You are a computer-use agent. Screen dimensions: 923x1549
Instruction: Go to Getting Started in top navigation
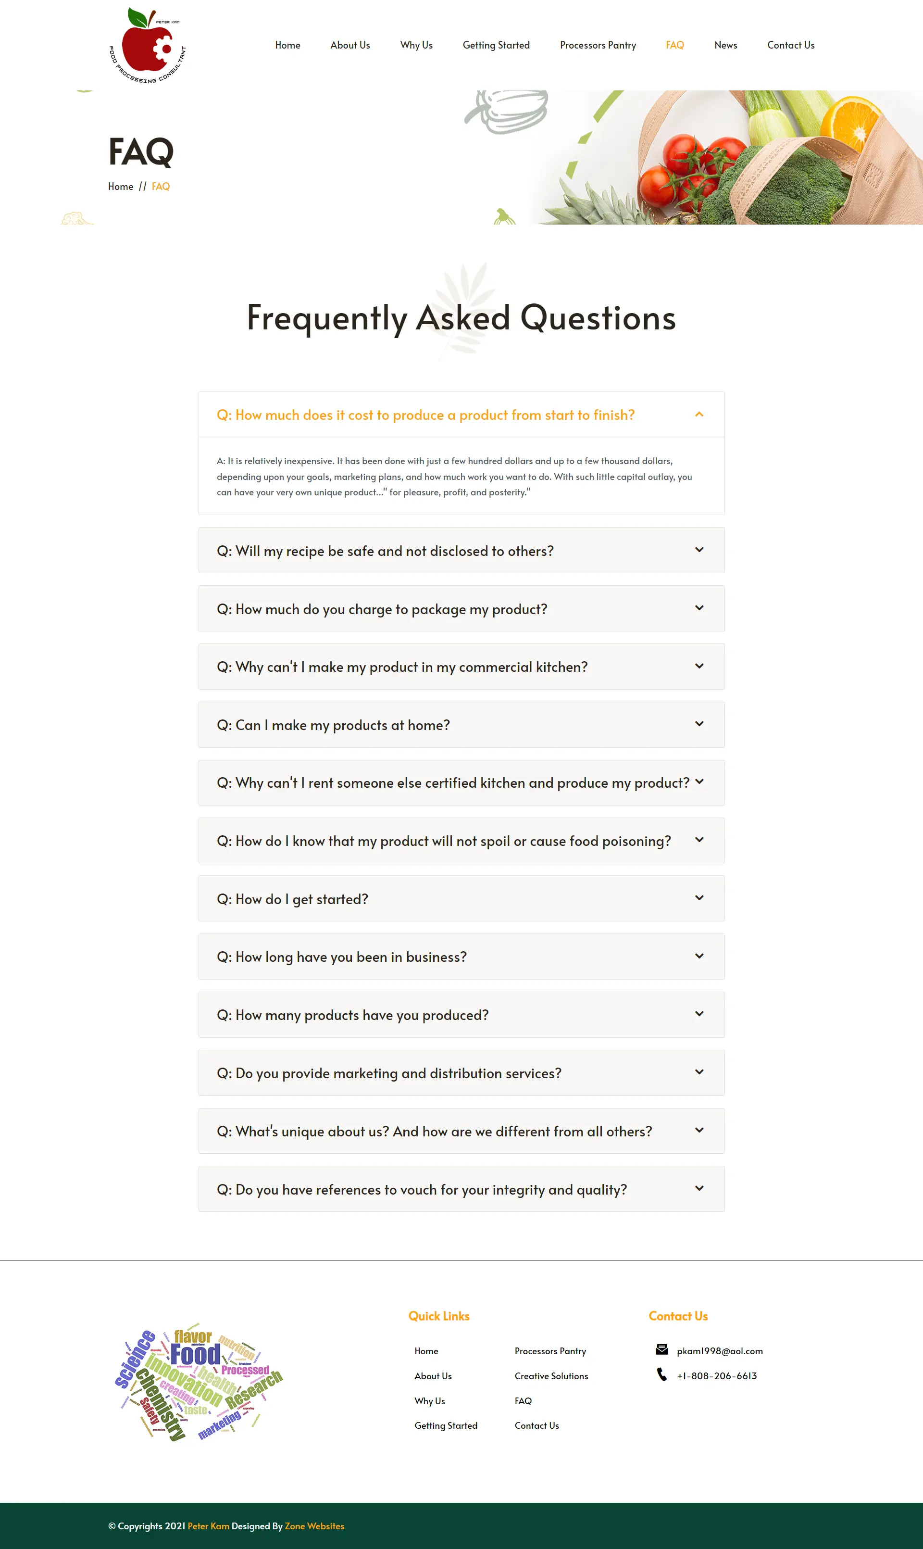pos(496,45)
